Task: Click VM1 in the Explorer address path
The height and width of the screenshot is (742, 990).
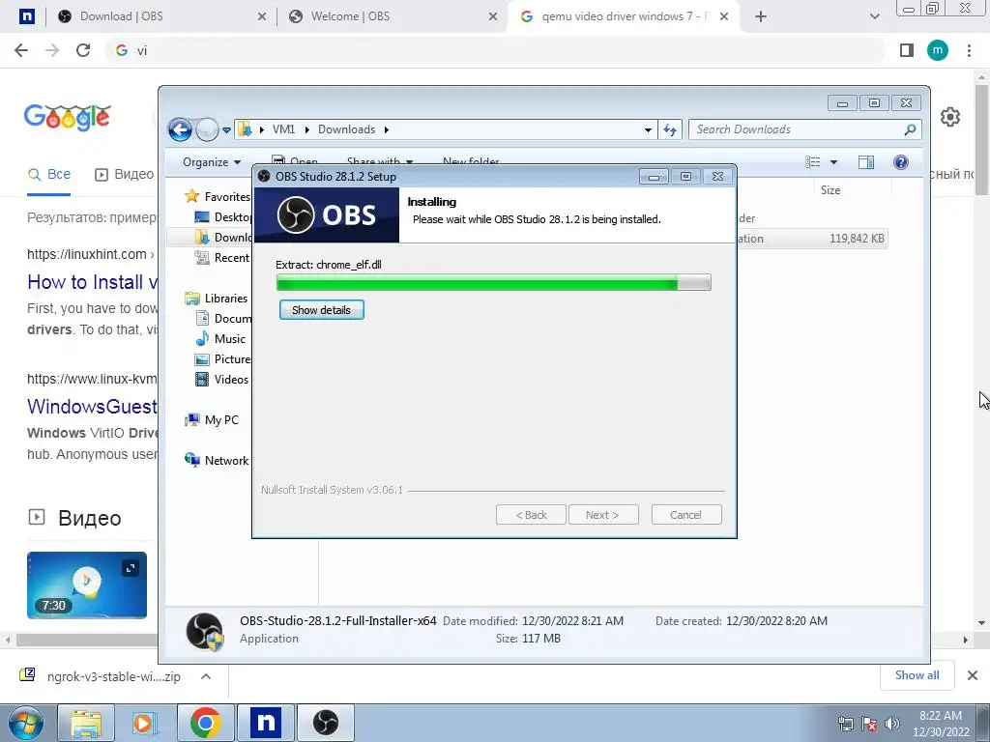Action: [x=283, y=129]
